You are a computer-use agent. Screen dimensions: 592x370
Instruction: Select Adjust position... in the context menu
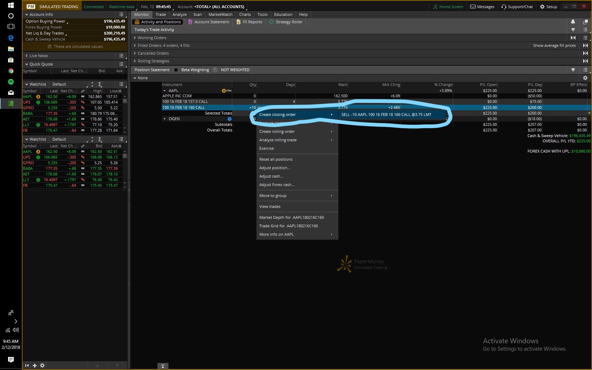tap(297, 168)
